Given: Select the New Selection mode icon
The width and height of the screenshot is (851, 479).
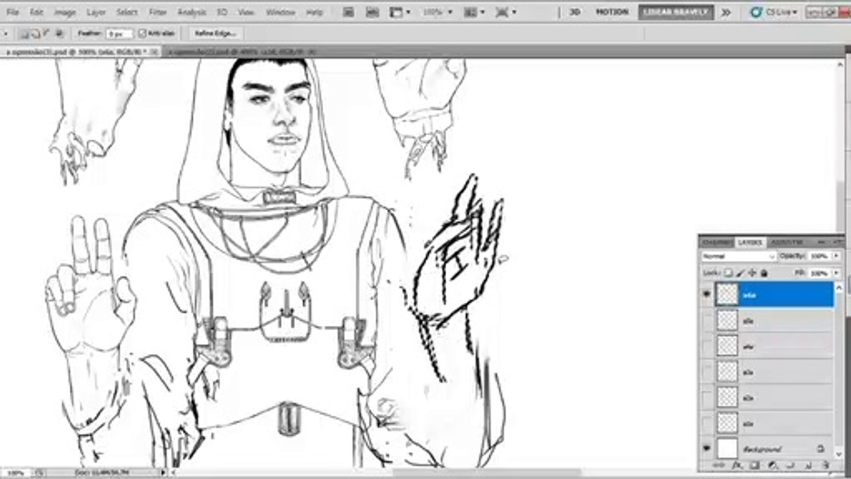Looking at the screenshot, I should coord(23,33).
